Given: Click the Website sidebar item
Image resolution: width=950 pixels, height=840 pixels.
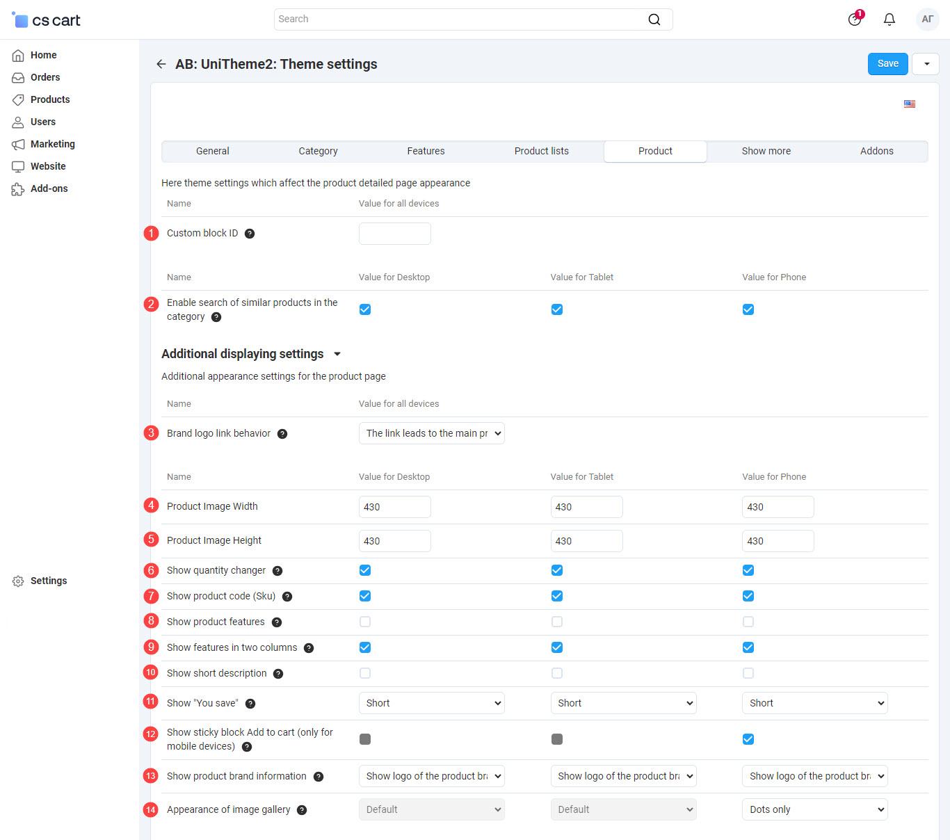Looking at the screenshot, I should point(48,166).
